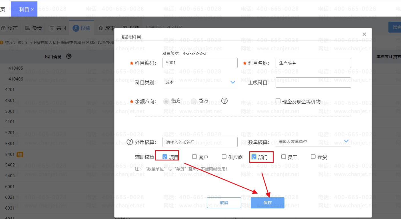Viewport: 401px width, 219px height.
Task: Enable the 供应商 auxiliary checkbox
Action: click(224, 157)
